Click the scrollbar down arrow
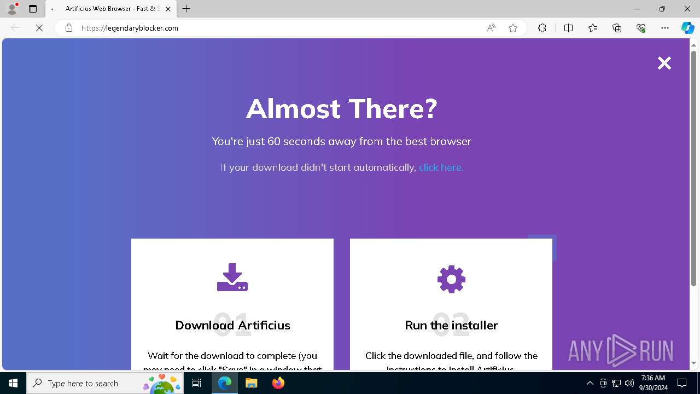Image resolution: width=700 pixels, height=394 pixels. point(694,363)
